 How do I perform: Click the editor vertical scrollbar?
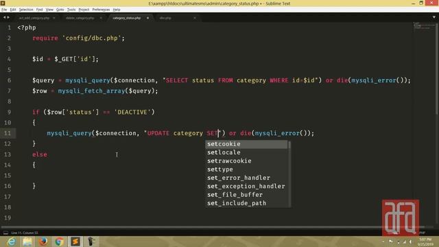click(x=437, y=69)
